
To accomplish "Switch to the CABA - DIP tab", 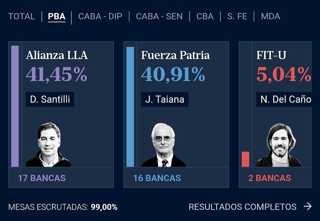I will (100, 17).
